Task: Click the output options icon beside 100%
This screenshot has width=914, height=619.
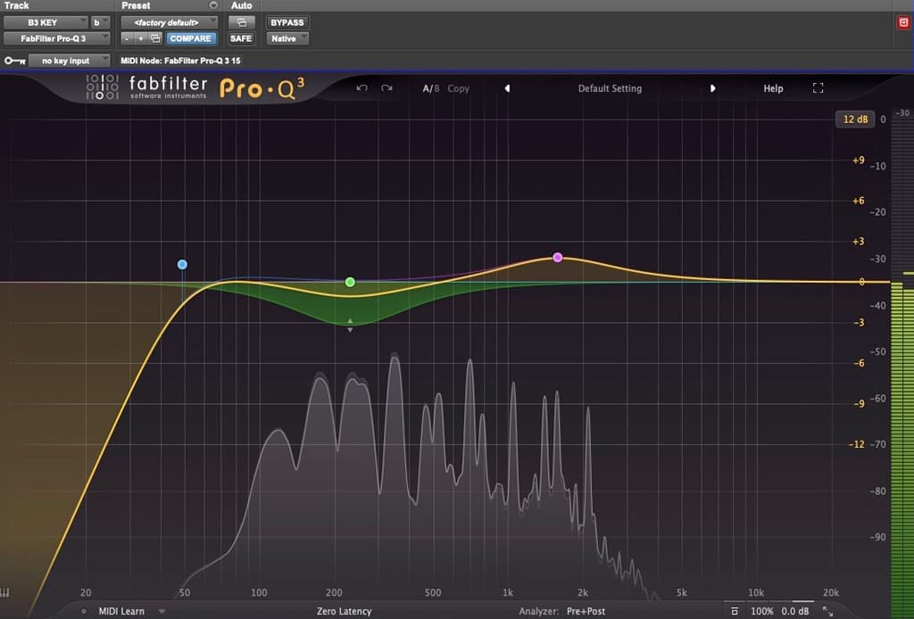Action: coord(735,612)
